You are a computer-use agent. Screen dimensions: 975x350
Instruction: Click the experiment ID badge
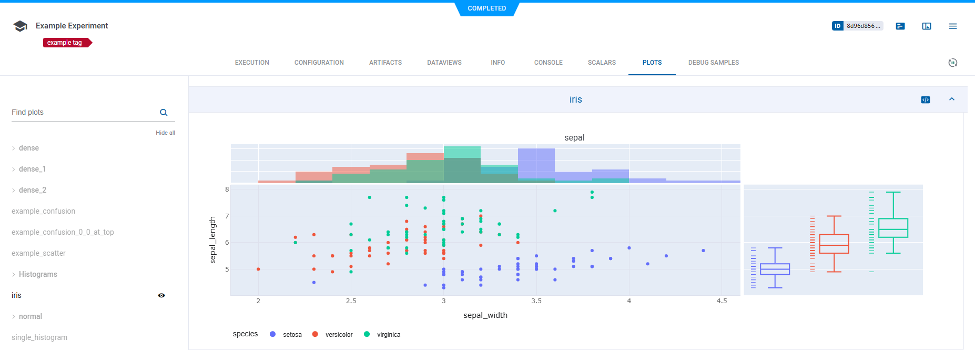click(857, 26)
